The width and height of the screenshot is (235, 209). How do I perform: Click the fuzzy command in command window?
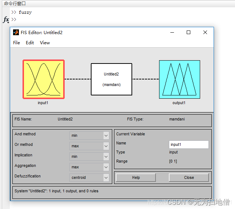pos(25,12)
